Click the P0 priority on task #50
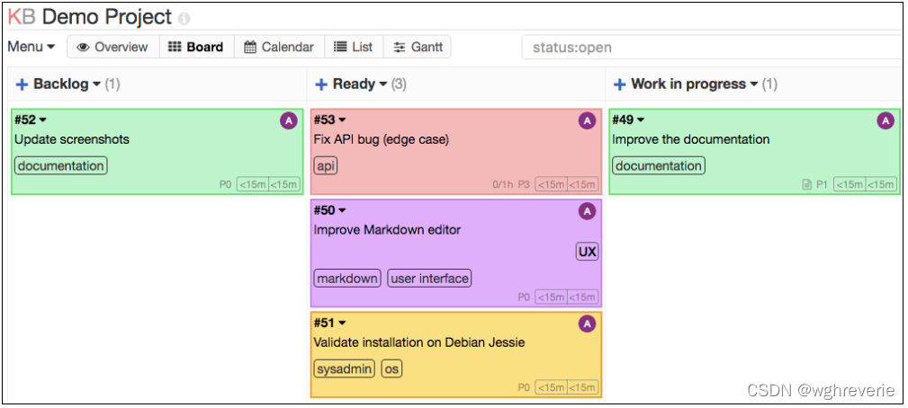 (524, 297)
